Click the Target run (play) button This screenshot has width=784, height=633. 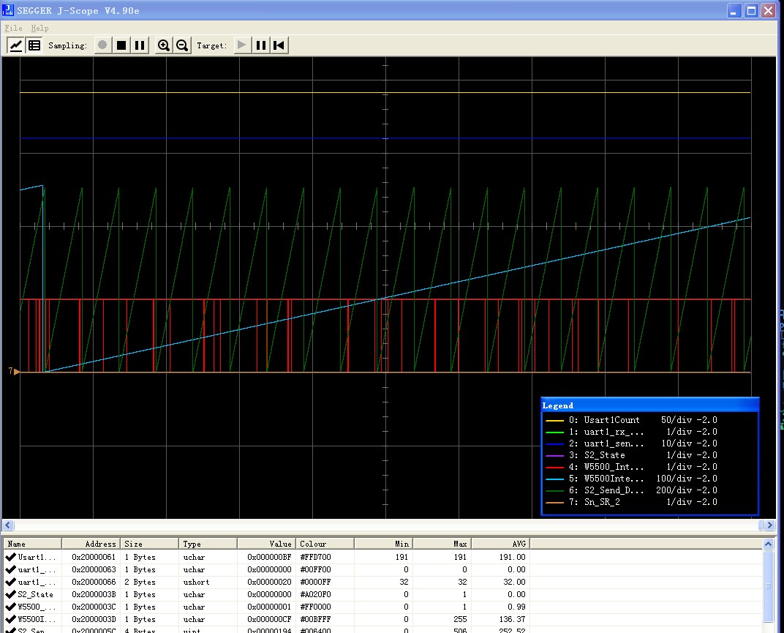pyautogui.click(x=242, y=45)
